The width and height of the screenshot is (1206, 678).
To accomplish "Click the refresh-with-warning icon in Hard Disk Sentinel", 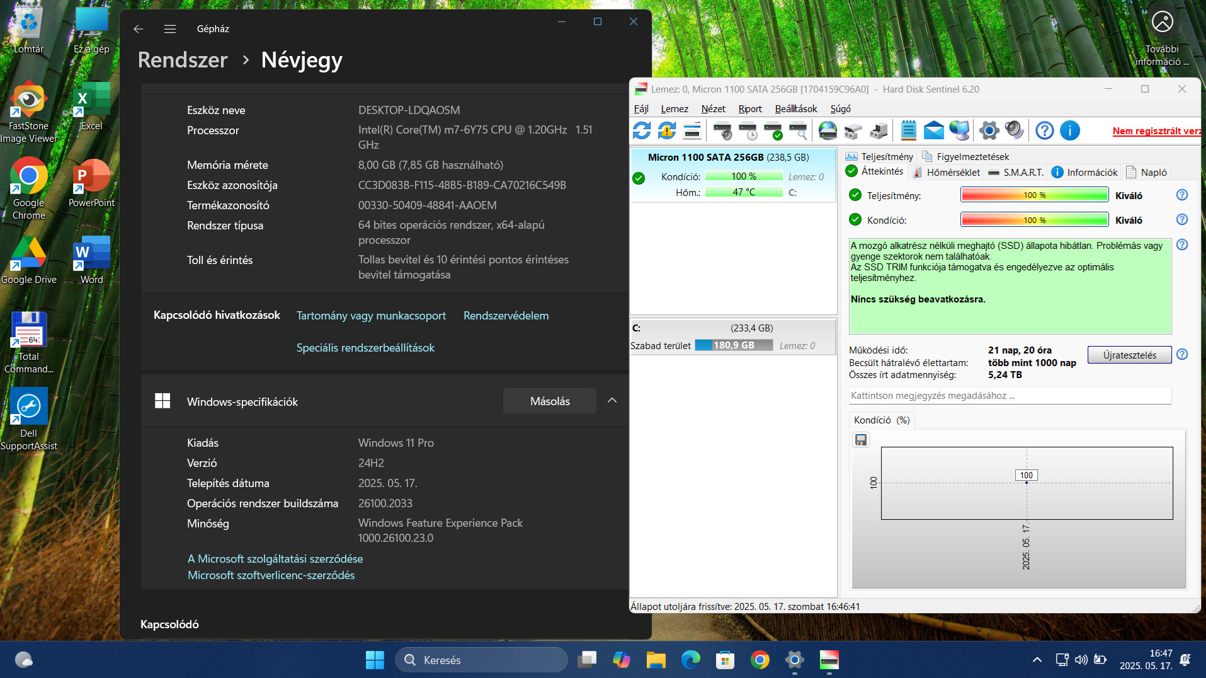I will 667,130.
